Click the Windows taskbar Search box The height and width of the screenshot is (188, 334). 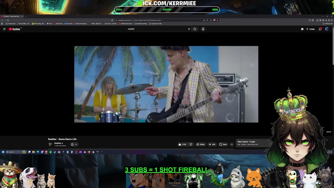click(16, 152)
